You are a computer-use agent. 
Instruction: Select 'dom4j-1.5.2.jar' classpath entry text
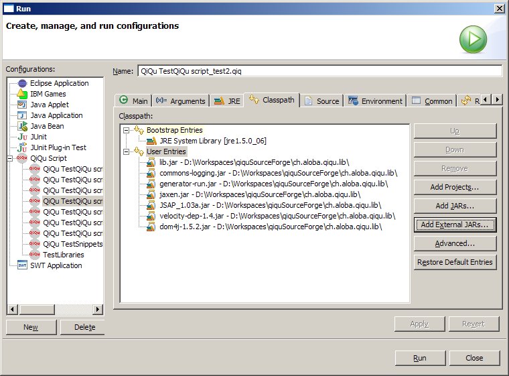click(271, 227)
